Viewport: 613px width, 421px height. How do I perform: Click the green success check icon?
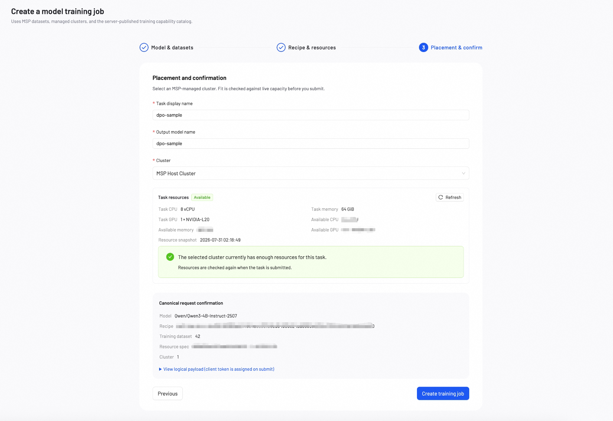(170, 257)
